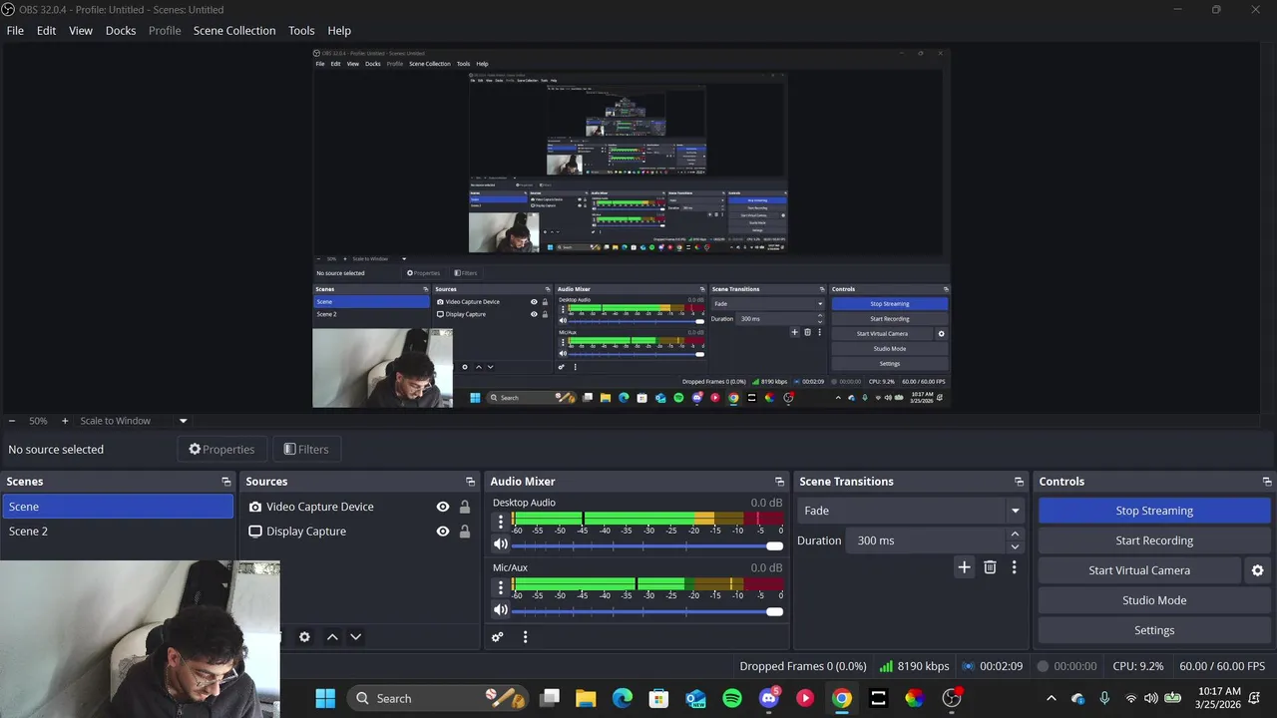Open Google Chrome from taskbar
This screenshot has width=1277, height=718.
(842, 698)
